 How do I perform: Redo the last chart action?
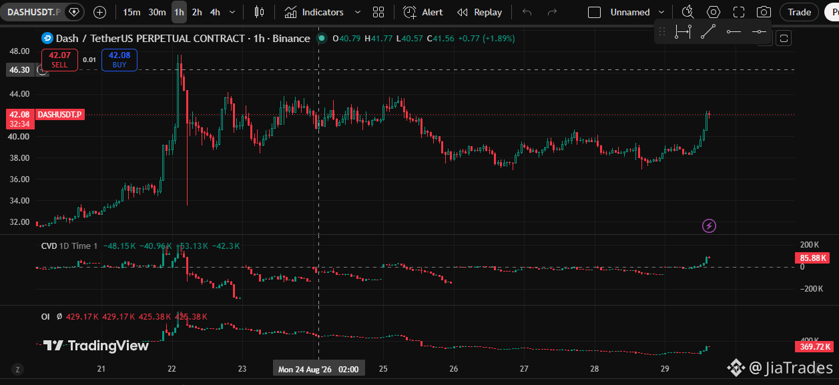pos(552,12)
